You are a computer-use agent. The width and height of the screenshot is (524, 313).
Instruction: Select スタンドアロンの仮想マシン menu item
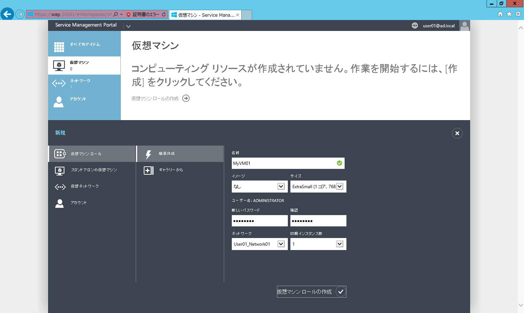pyautogui.click(x=92, y=170)
